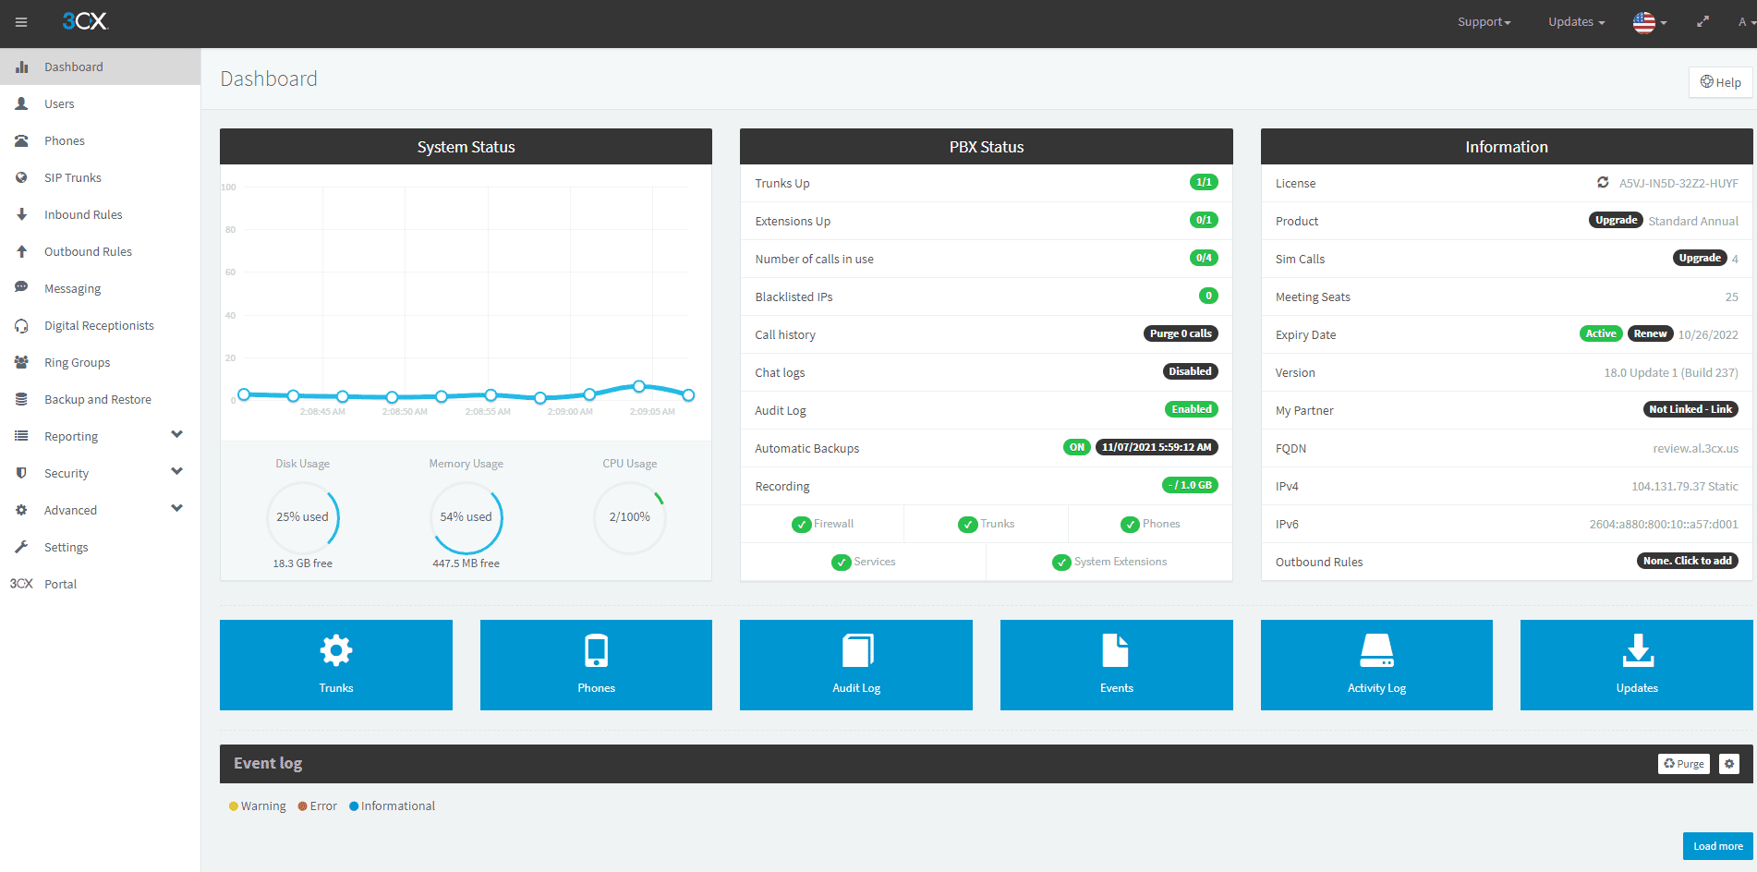
Task: Toggle Warning event filter
Action: 258,806
